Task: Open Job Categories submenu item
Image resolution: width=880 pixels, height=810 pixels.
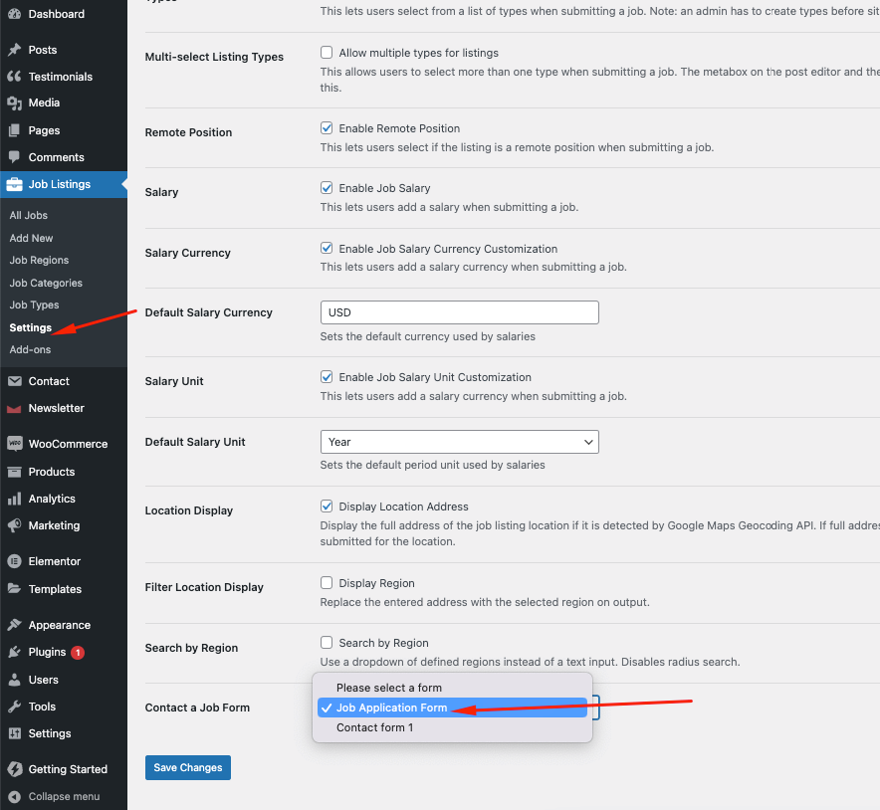Action: pyautogui.click(x=46, y=283)
